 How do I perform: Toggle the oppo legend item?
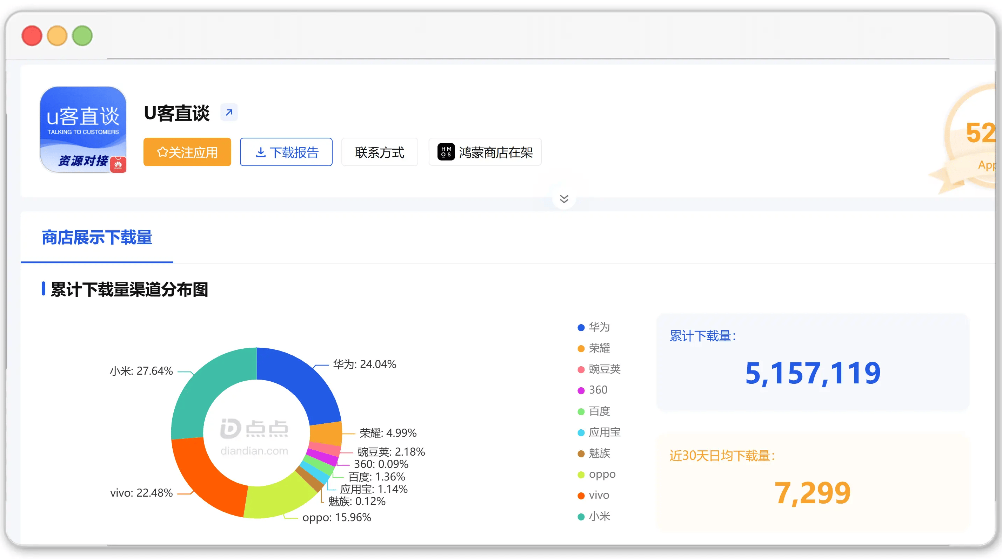coord(597,474)
